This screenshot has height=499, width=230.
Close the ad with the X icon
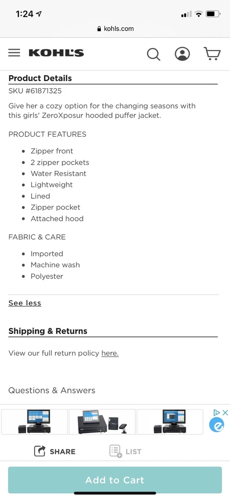(x=225, y=413)
